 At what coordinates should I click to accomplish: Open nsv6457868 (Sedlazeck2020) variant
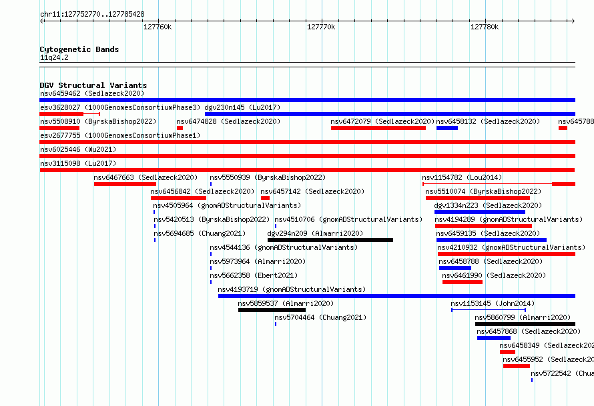click(529, 331)
